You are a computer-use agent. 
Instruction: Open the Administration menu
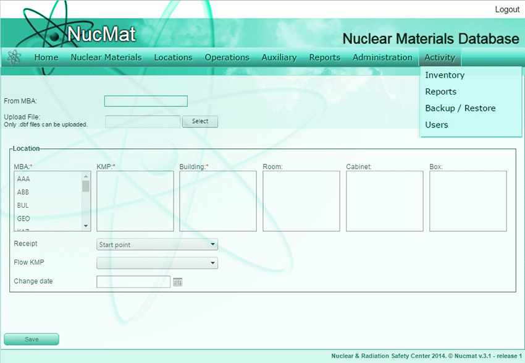click(382, 58)
